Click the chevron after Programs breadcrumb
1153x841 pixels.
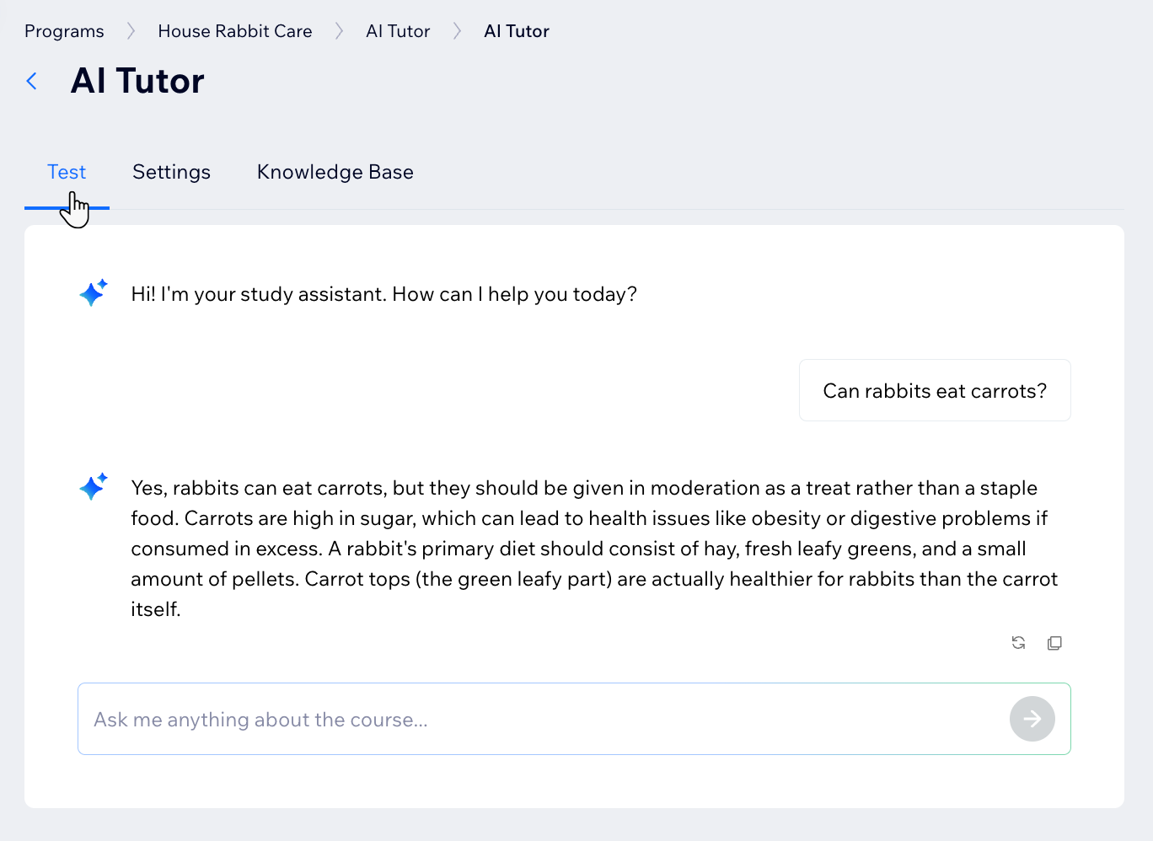pyautogui.click(x=131, y=31)
